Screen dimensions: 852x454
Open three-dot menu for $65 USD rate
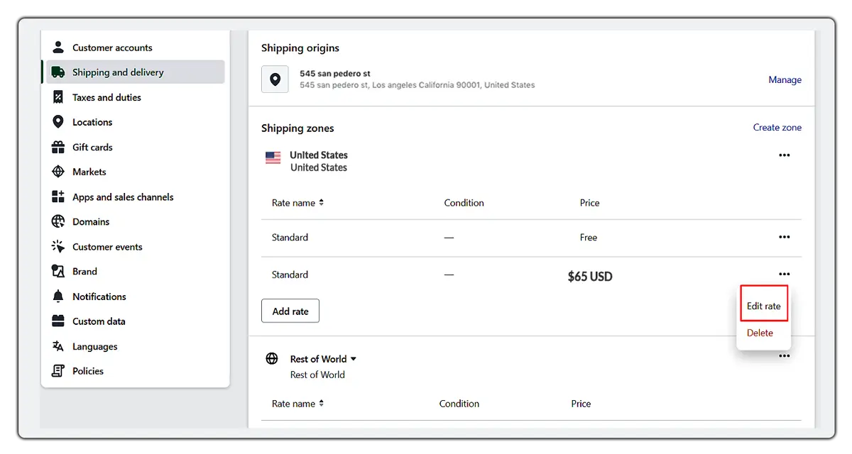(x=784, y=275)
